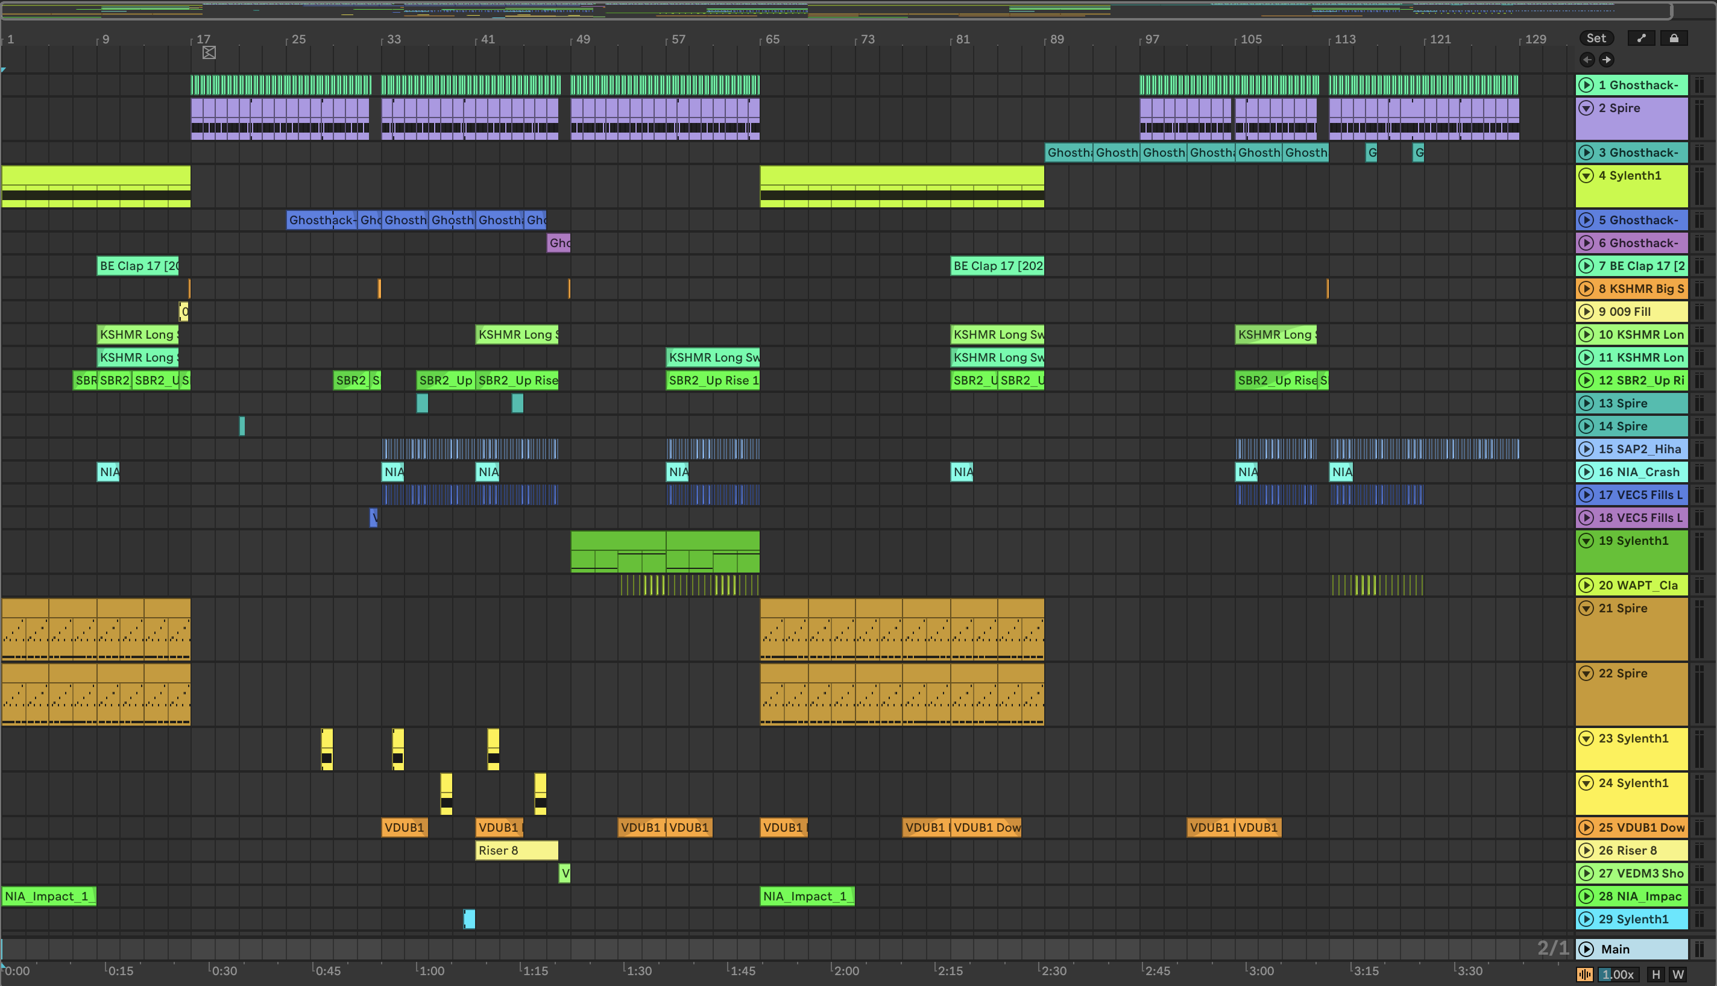
Task: Click unfold icon on 6 Ghosthack track
Action: (1586, 242)
